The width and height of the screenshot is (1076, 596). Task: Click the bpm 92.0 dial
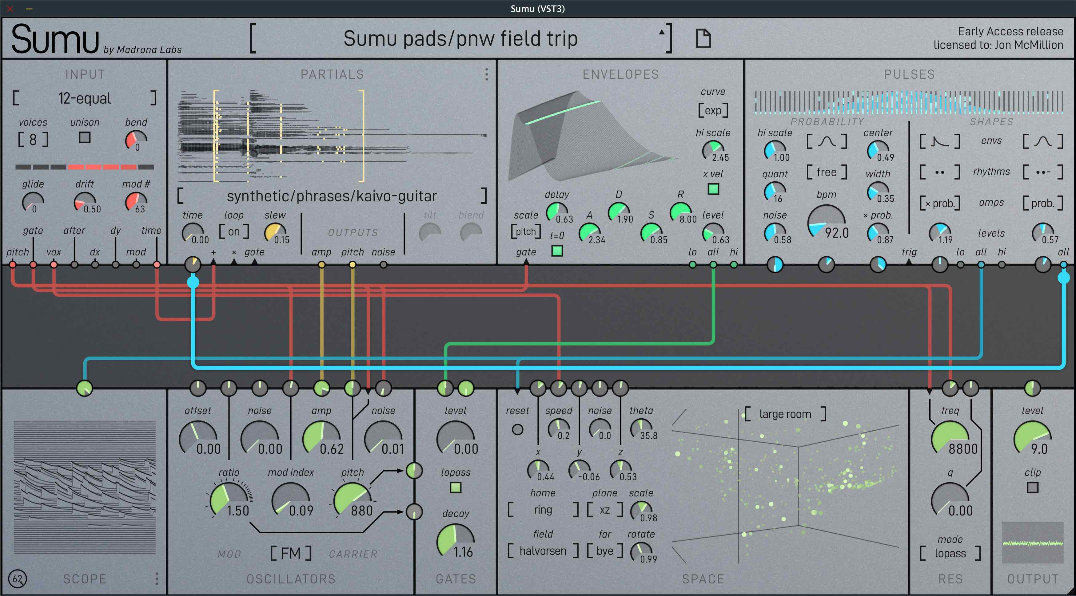(826, 223)
